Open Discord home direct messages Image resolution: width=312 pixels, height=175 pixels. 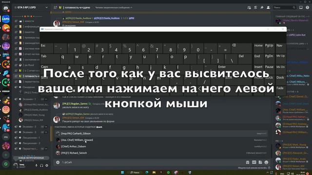6,8
